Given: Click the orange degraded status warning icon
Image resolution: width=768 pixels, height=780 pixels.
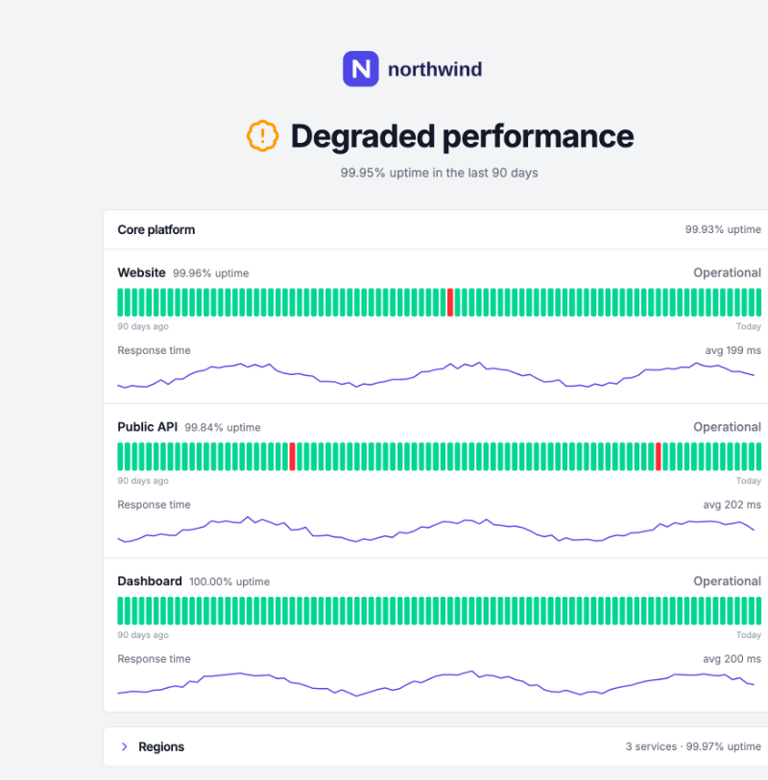Looking at the screenshot, I should pyautogui.click(x=262, y=136).
